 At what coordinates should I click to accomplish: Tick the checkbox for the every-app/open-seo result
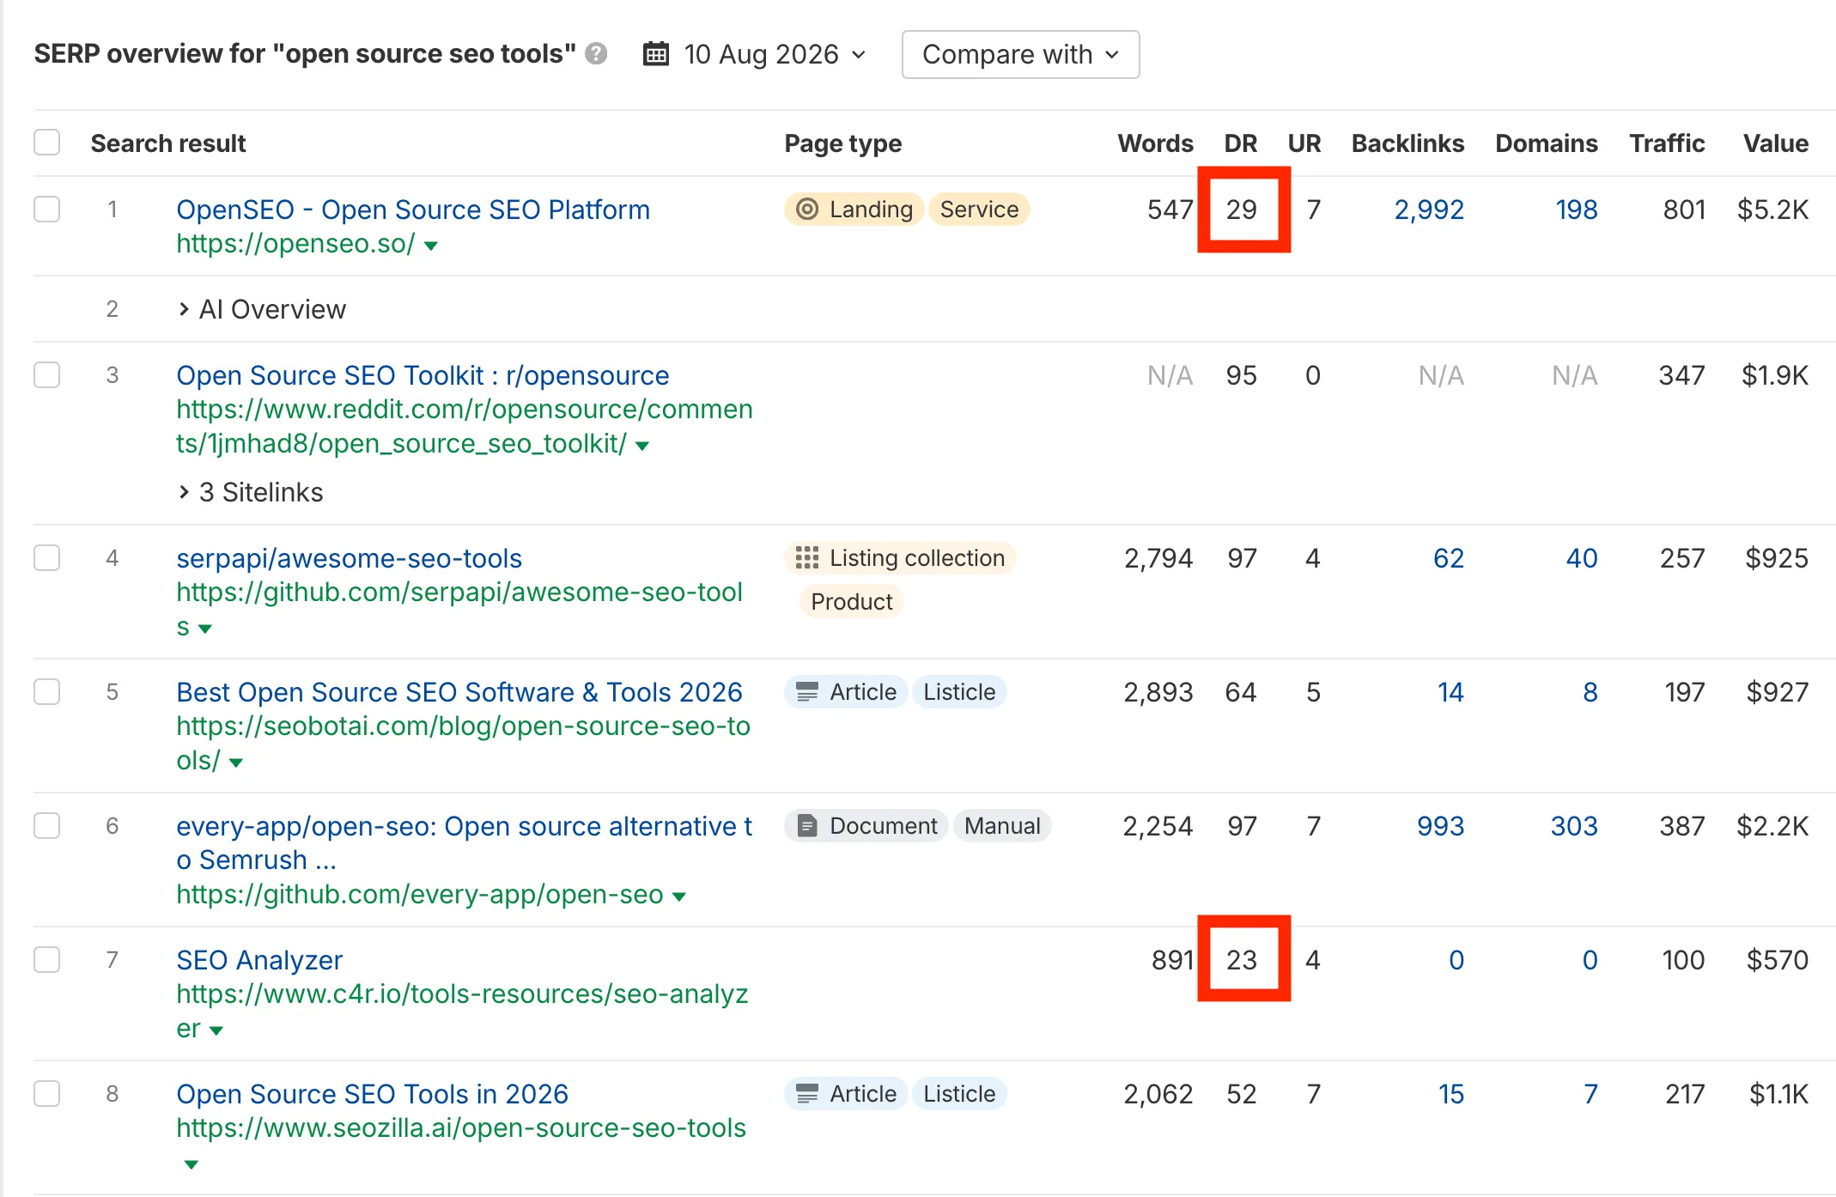click(47, 826)
